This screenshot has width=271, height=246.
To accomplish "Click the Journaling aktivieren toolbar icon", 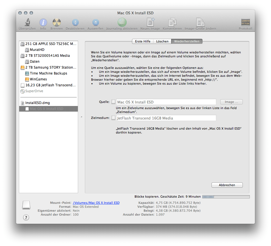I will (x=122, y=22).
